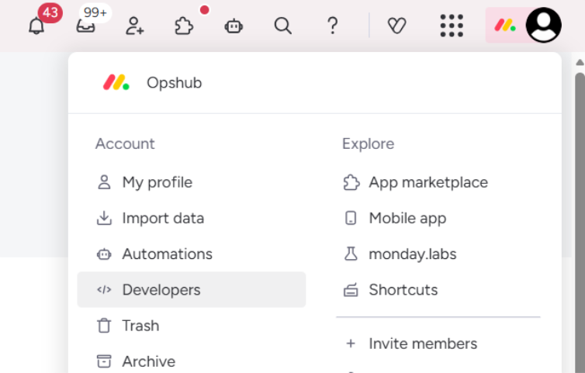
Task: Click Invite members with plus sign
Action: click(422, 344)
